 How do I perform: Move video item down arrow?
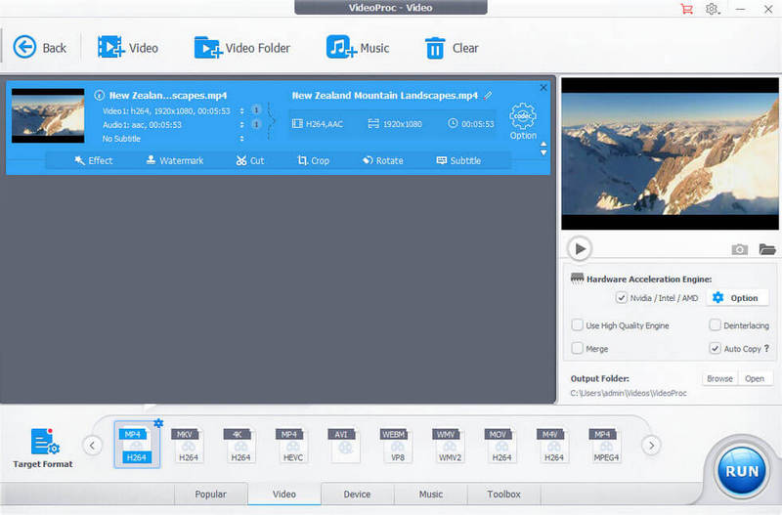[x=543, y=152]
